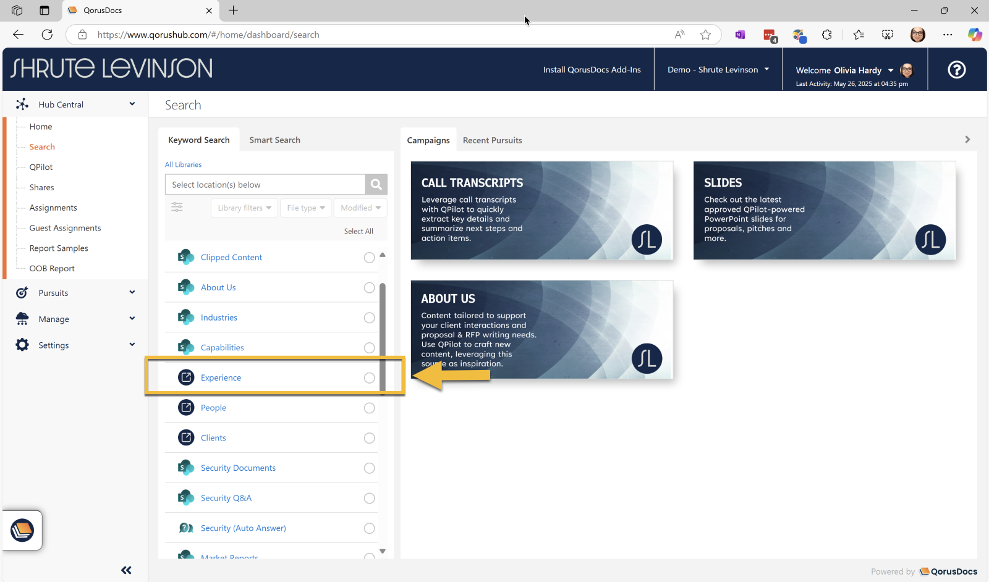
Task: Open a new browser tab
Action: pos(233,11)
